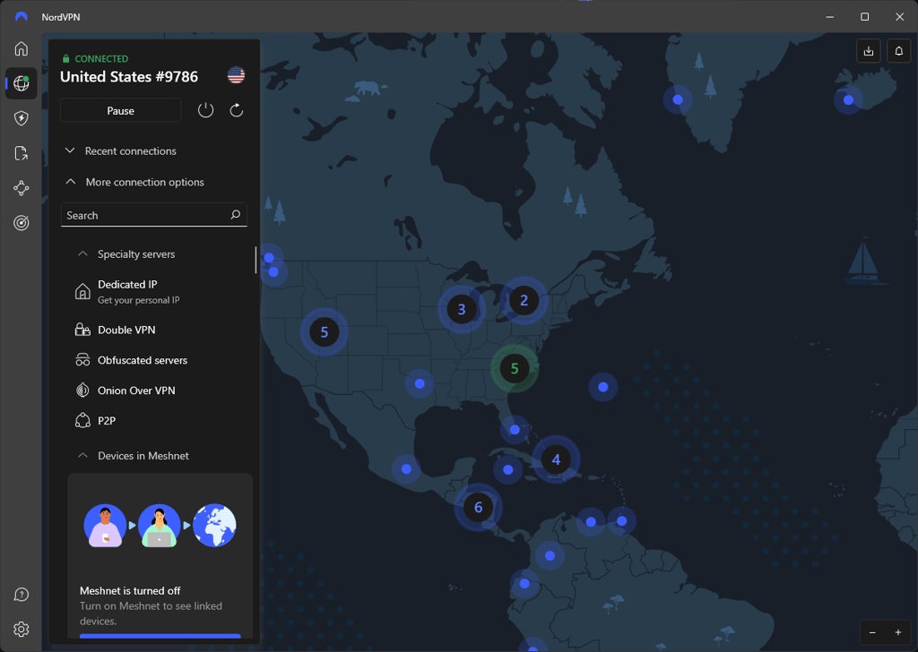Click the P2P icon
This screenshot has height=652, width=918.
pos(82,420)
